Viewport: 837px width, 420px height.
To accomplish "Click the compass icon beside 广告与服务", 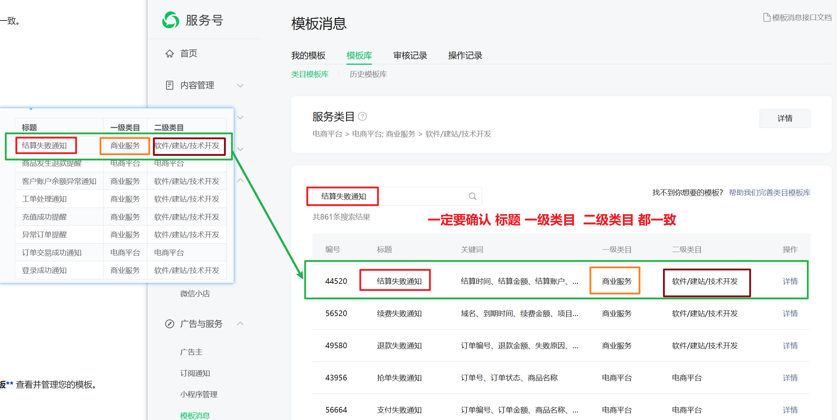I will click(x=170, y=324).
